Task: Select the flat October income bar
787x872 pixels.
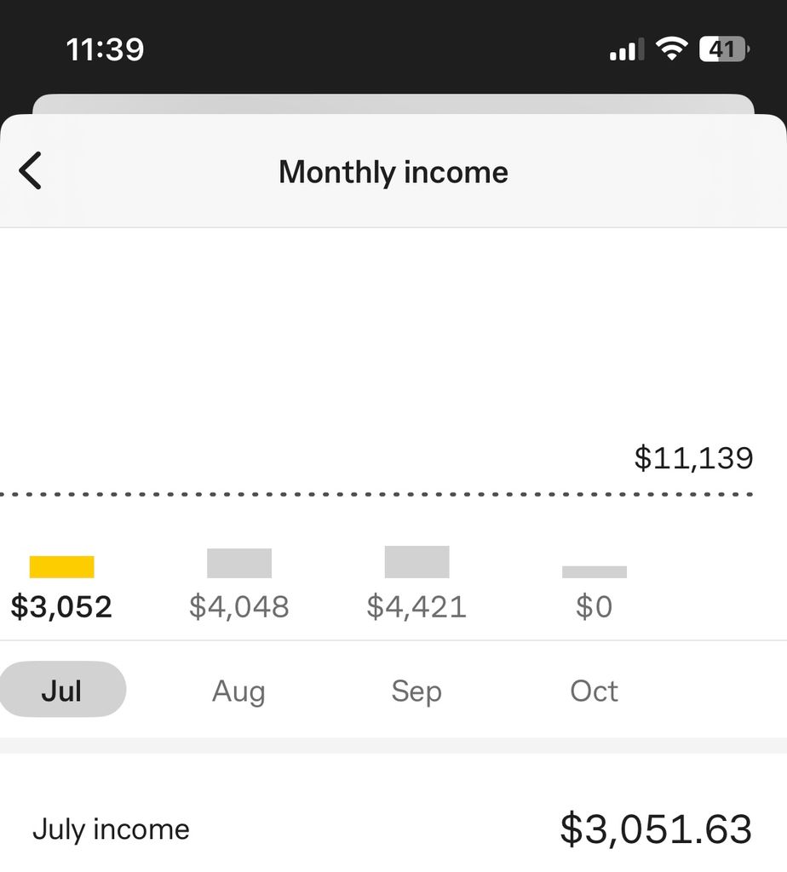Action: (x=595, y=572)
